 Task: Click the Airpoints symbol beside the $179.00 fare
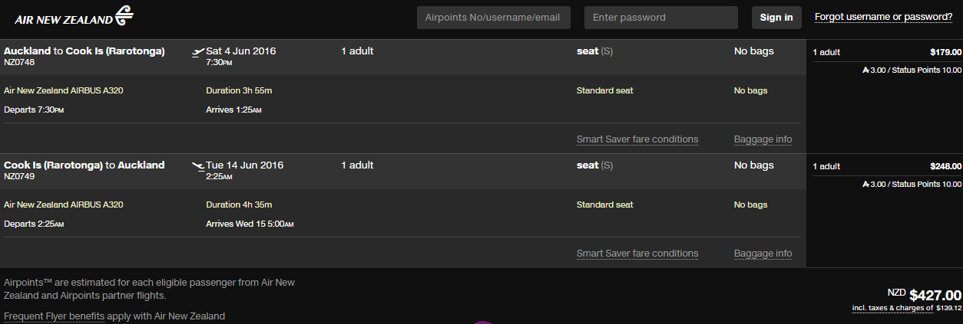(865, 70)
